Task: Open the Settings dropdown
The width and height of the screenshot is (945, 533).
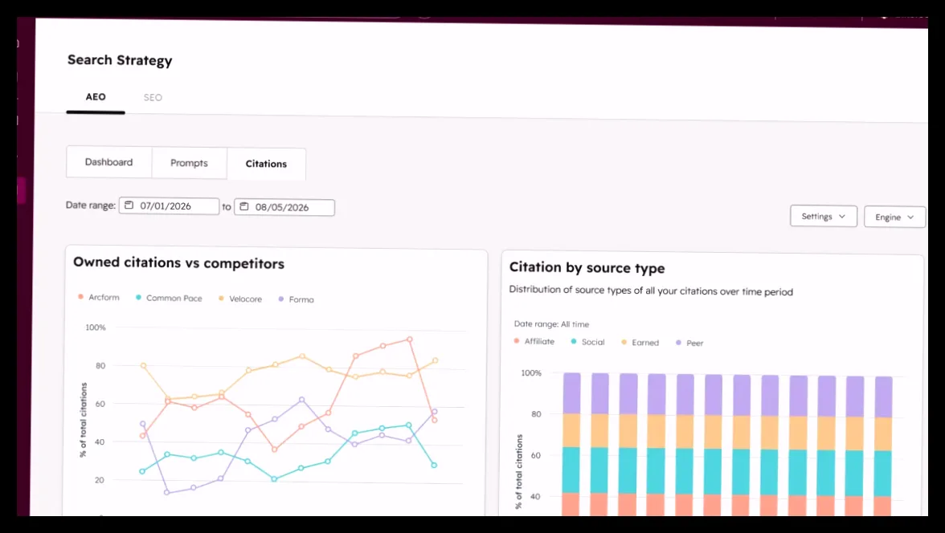Action: [823, 216]
